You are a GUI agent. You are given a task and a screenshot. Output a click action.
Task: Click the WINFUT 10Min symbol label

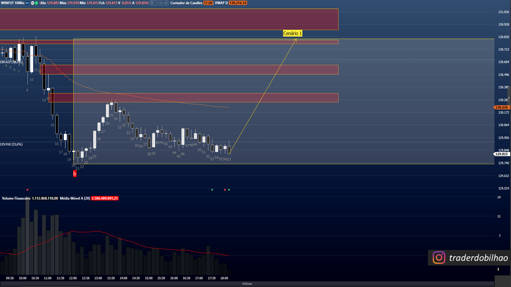(x=13, y=3)
